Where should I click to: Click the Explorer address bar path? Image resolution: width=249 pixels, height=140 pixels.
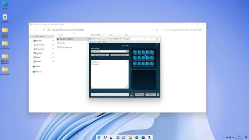point(68,30)
